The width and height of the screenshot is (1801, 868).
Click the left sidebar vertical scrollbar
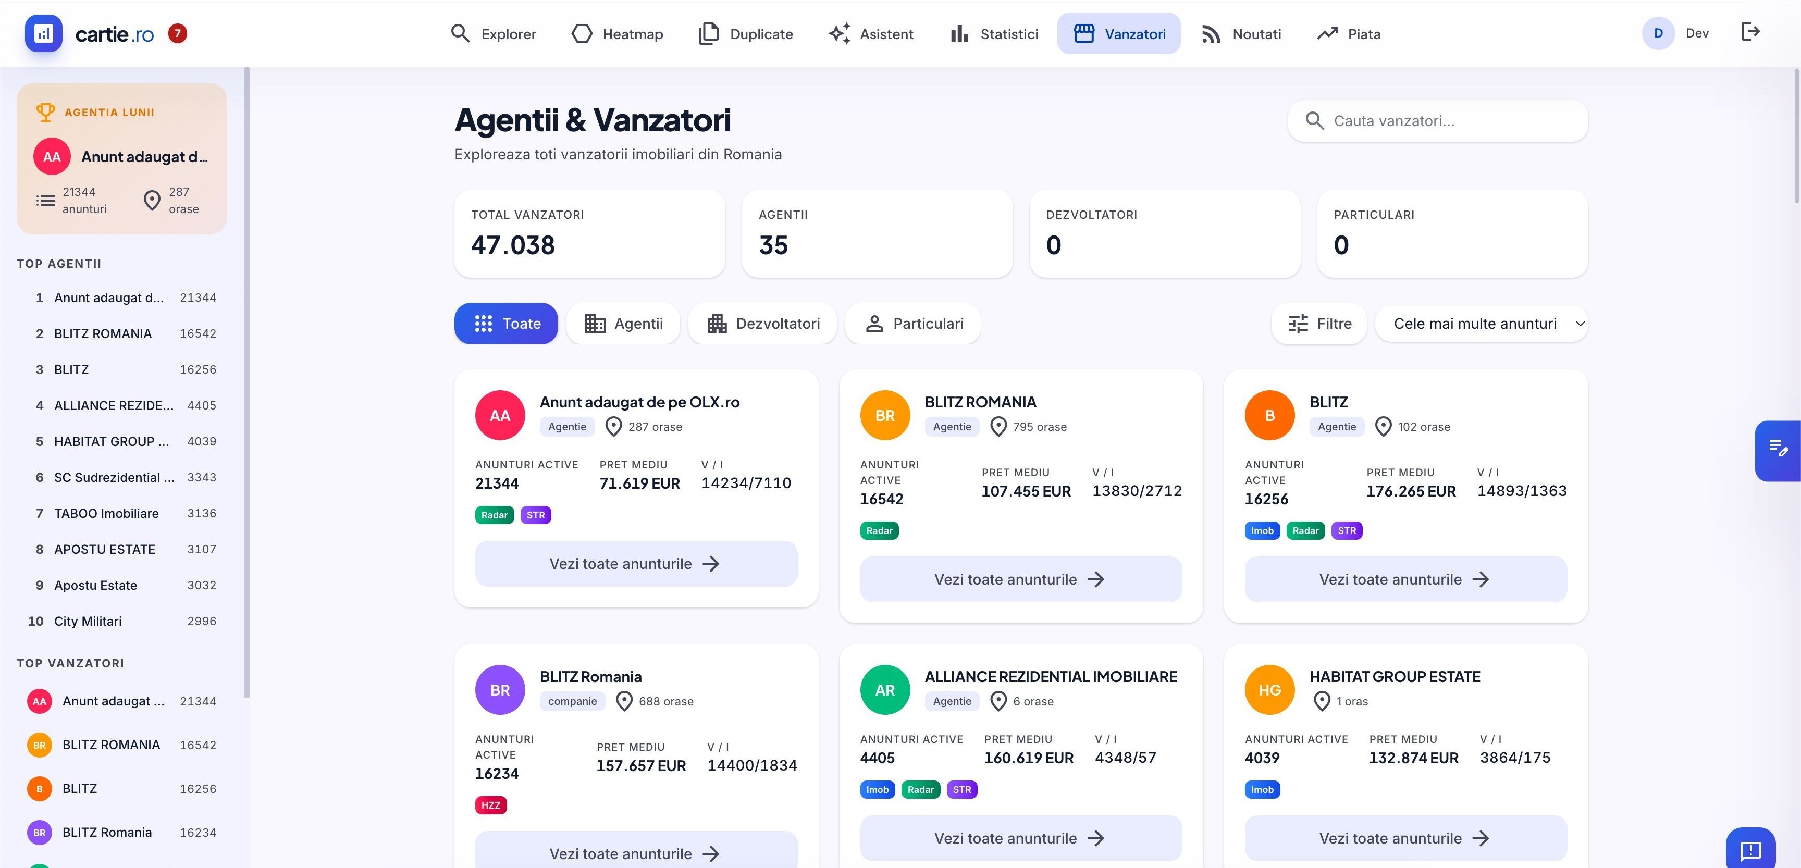click(247, 381)
